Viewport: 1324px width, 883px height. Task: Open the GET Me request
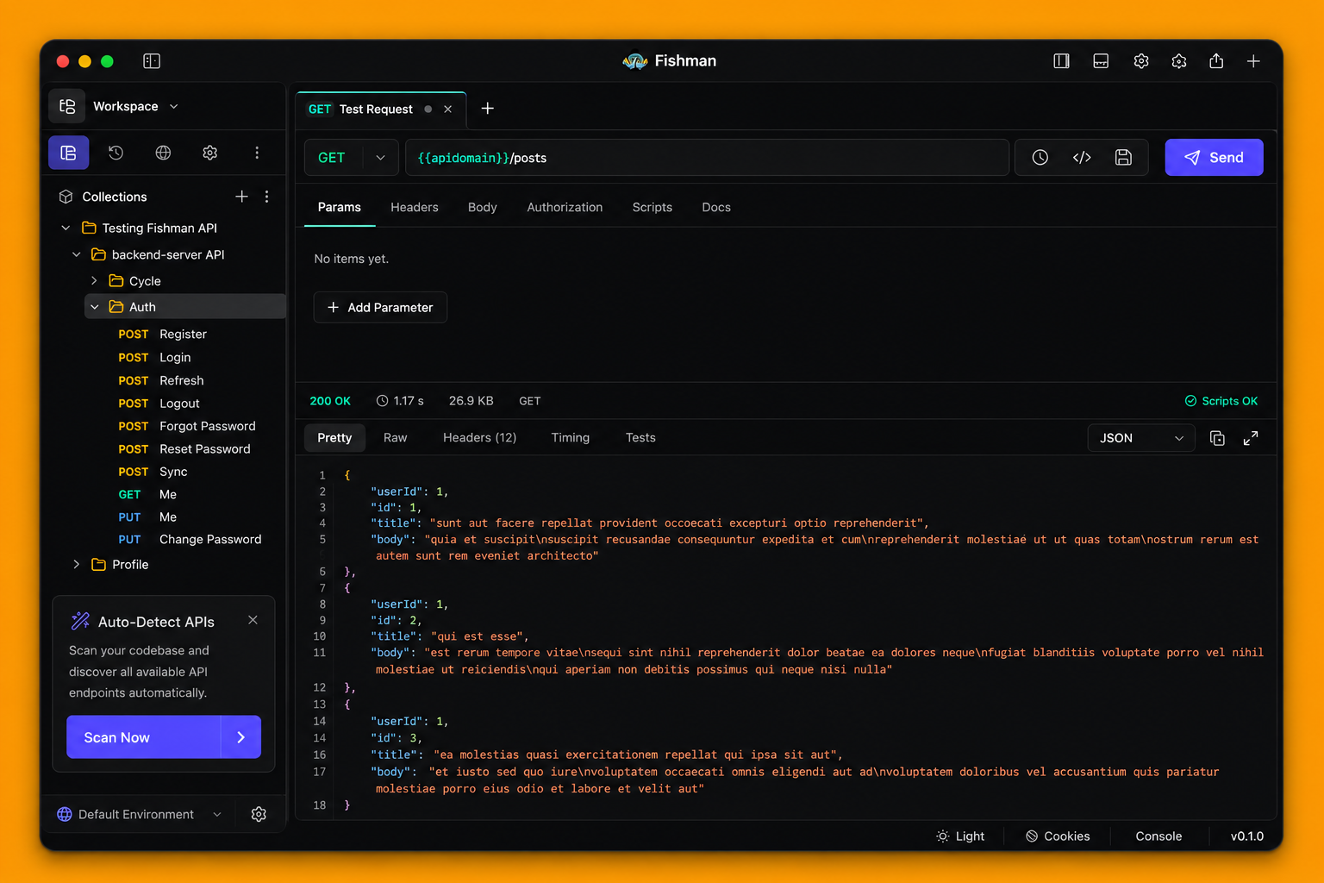147,495
